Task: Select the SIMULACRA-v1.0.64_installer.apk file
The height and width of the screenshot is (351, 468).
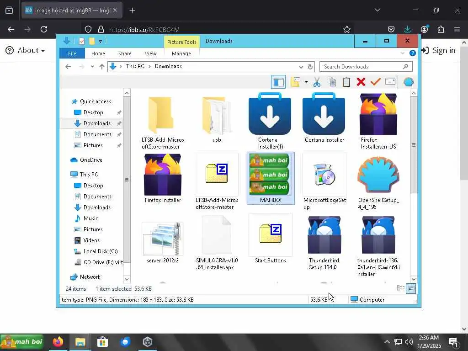Action: (217, 243)
